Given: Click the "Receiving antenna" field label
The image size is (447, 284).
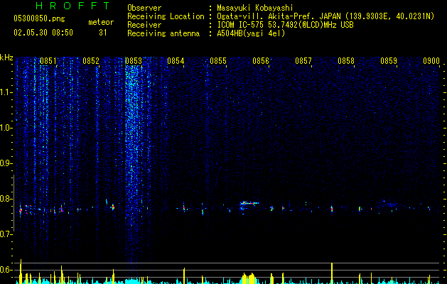Looking at the screenshot, I should [x=163, y=33].
